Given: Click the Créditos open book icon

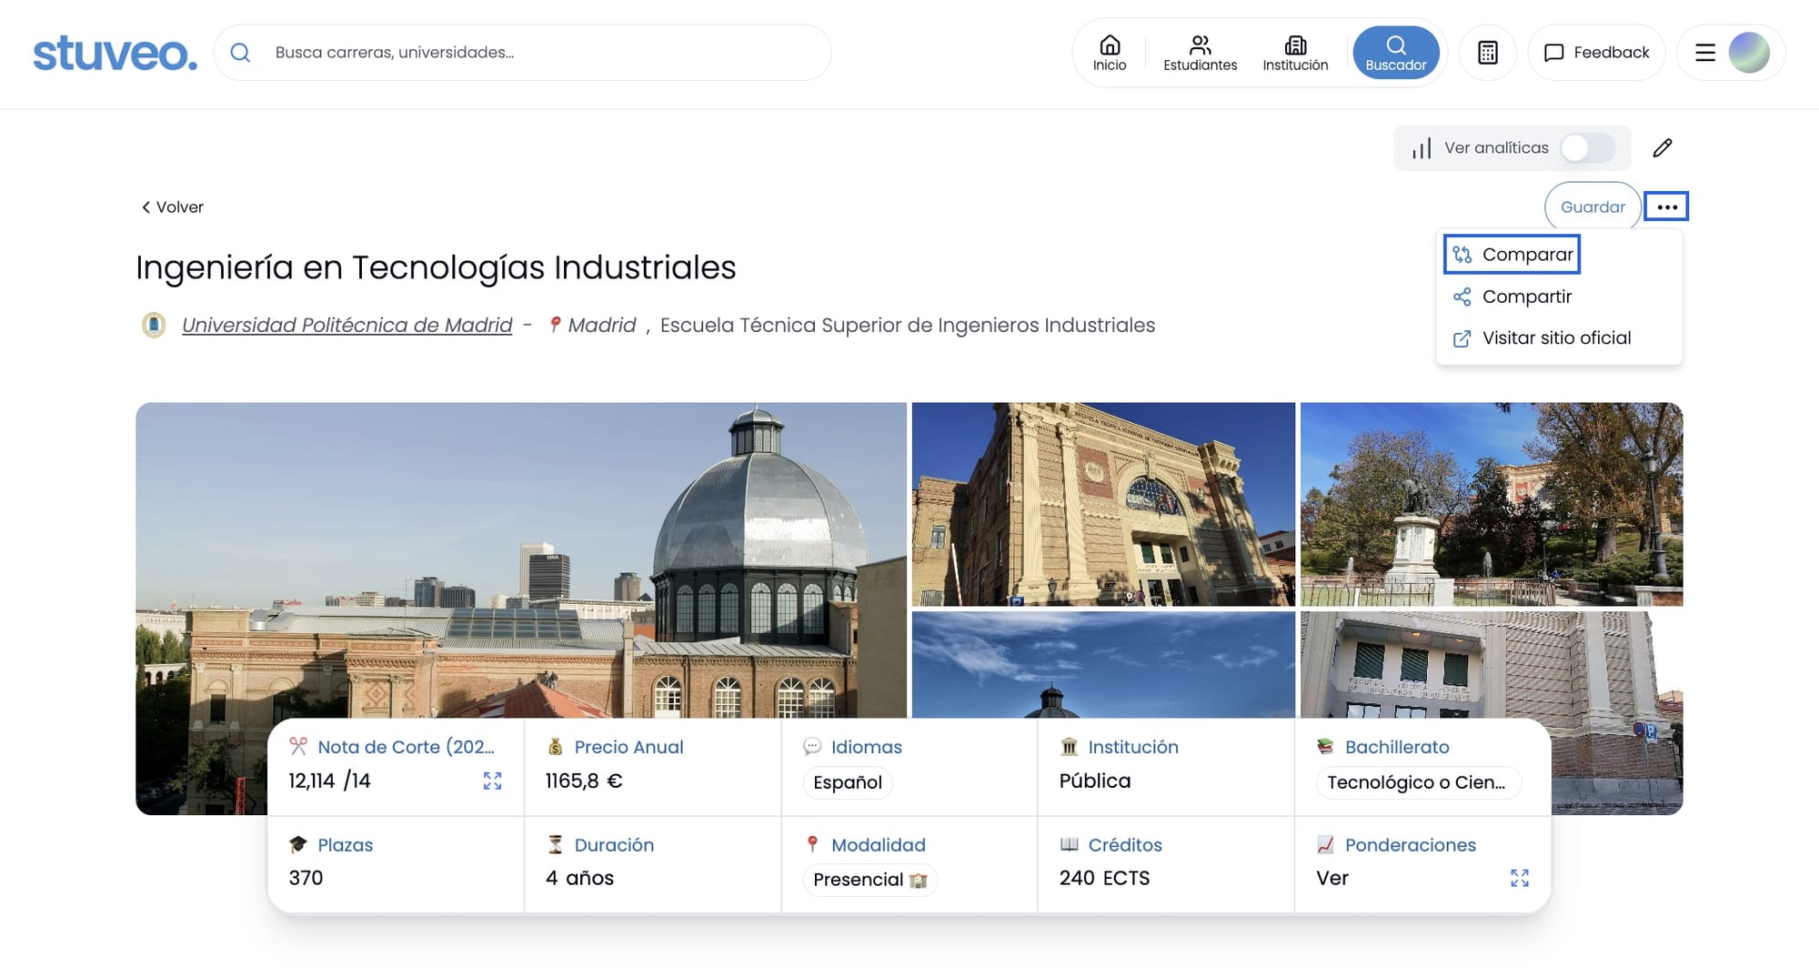Looking at the screenshot, I should pos(1069,845).
